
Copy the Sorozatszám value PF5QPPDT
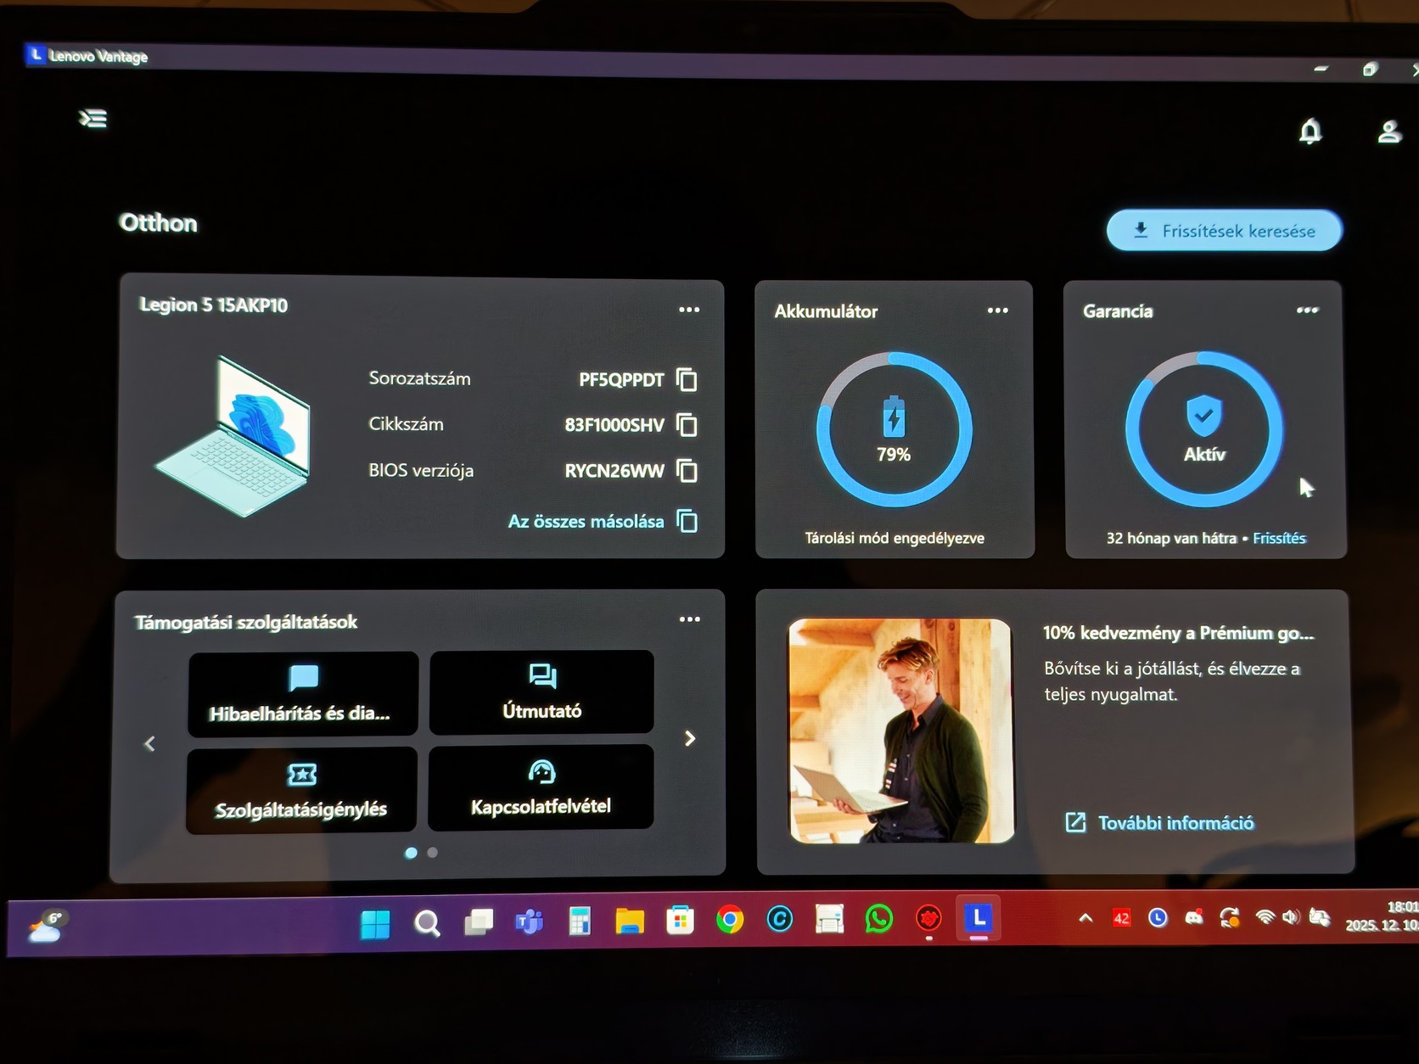point(687,379)
